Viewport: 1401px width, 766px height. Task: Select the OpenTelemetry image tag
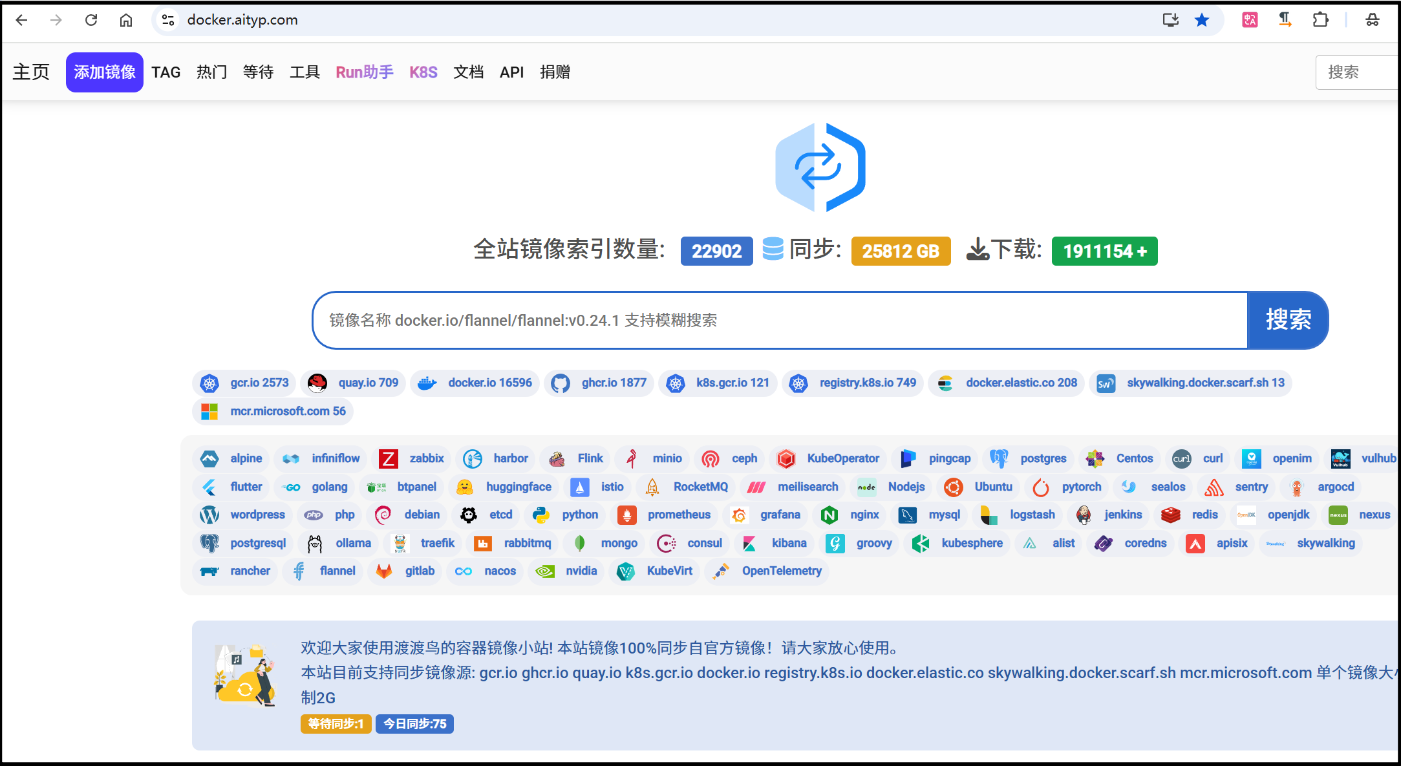point(767,571)
